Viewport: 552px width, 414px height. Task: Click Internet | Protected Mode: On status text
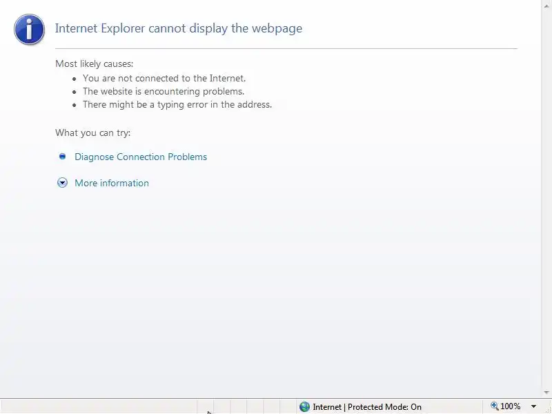[367, 407]
